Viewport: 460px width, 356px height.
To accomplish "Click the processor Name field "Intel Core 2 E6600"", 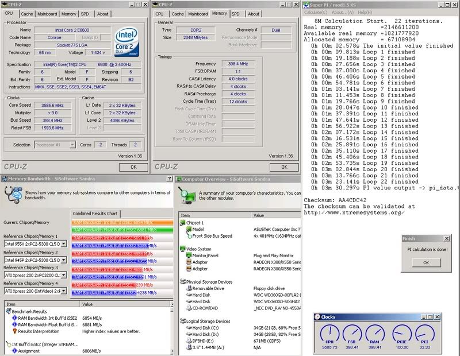I will (x=72, y=30).
